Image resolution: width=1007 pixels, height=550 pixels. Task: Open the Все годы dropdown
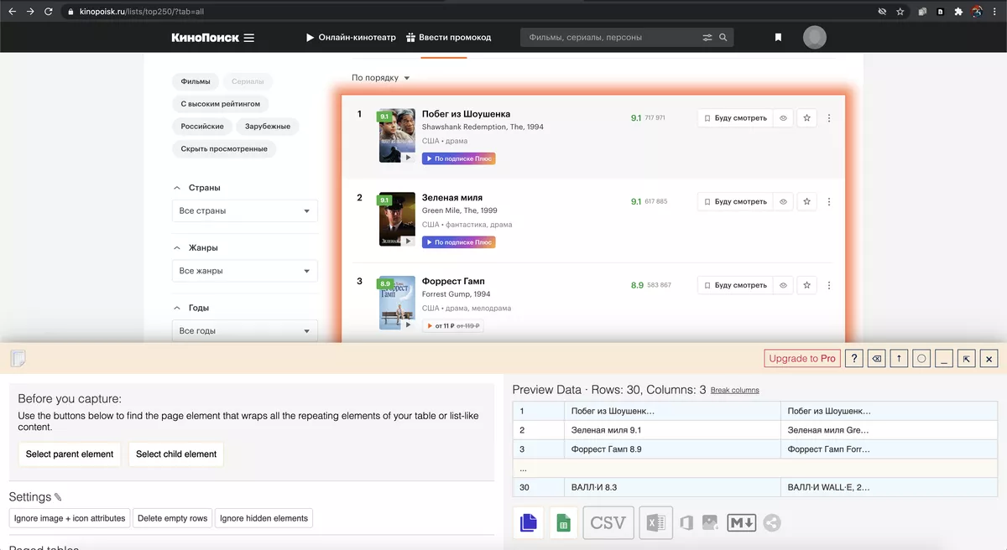(x=245, y=331)
